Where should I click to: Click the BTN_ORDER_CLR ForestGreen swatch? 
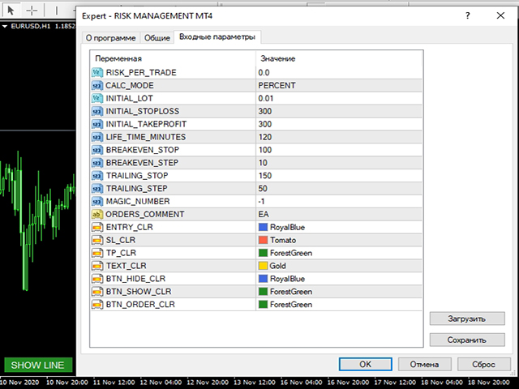click(263, 305)
